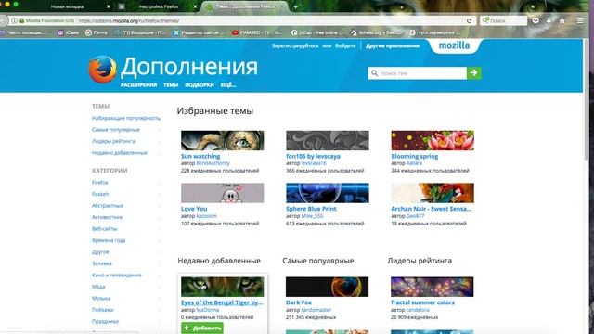Click the browser Поиск search box
The image size is (594, 334).
click(503, 20)
